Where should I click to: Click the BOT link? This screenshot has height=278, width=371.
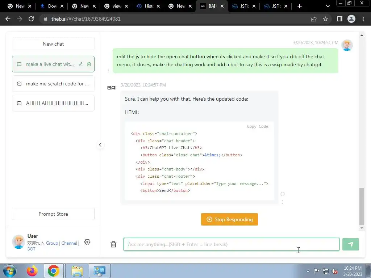click(31, 249)
